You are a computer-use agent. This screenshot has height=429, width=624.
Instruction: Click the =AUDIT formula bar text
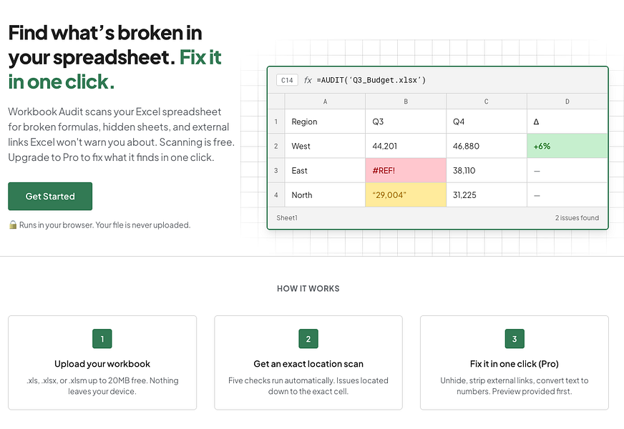[x=371, y=80]
